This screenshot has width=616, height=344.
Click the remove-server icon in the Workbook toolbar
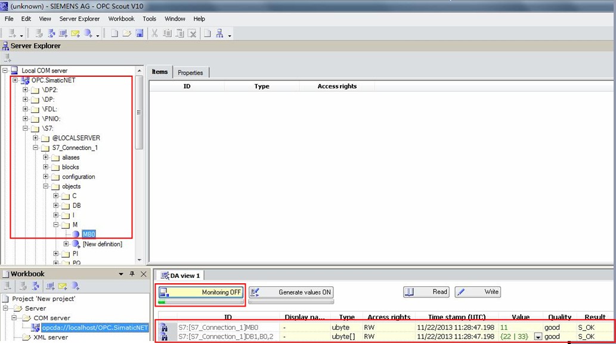click(x=8, y=286)
